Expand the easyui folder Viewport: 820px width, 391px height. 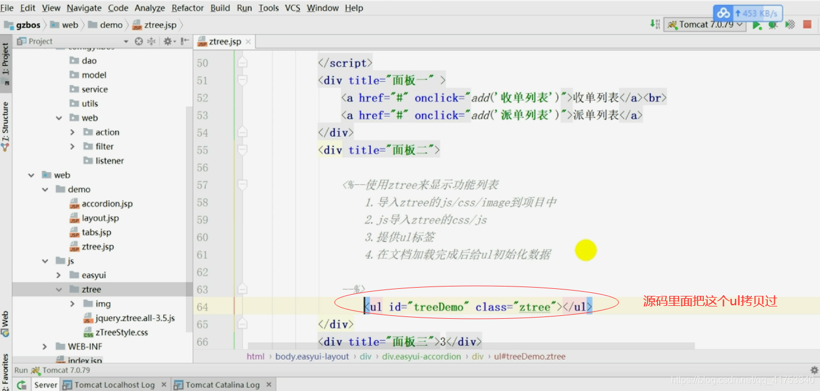coord(59,275)
